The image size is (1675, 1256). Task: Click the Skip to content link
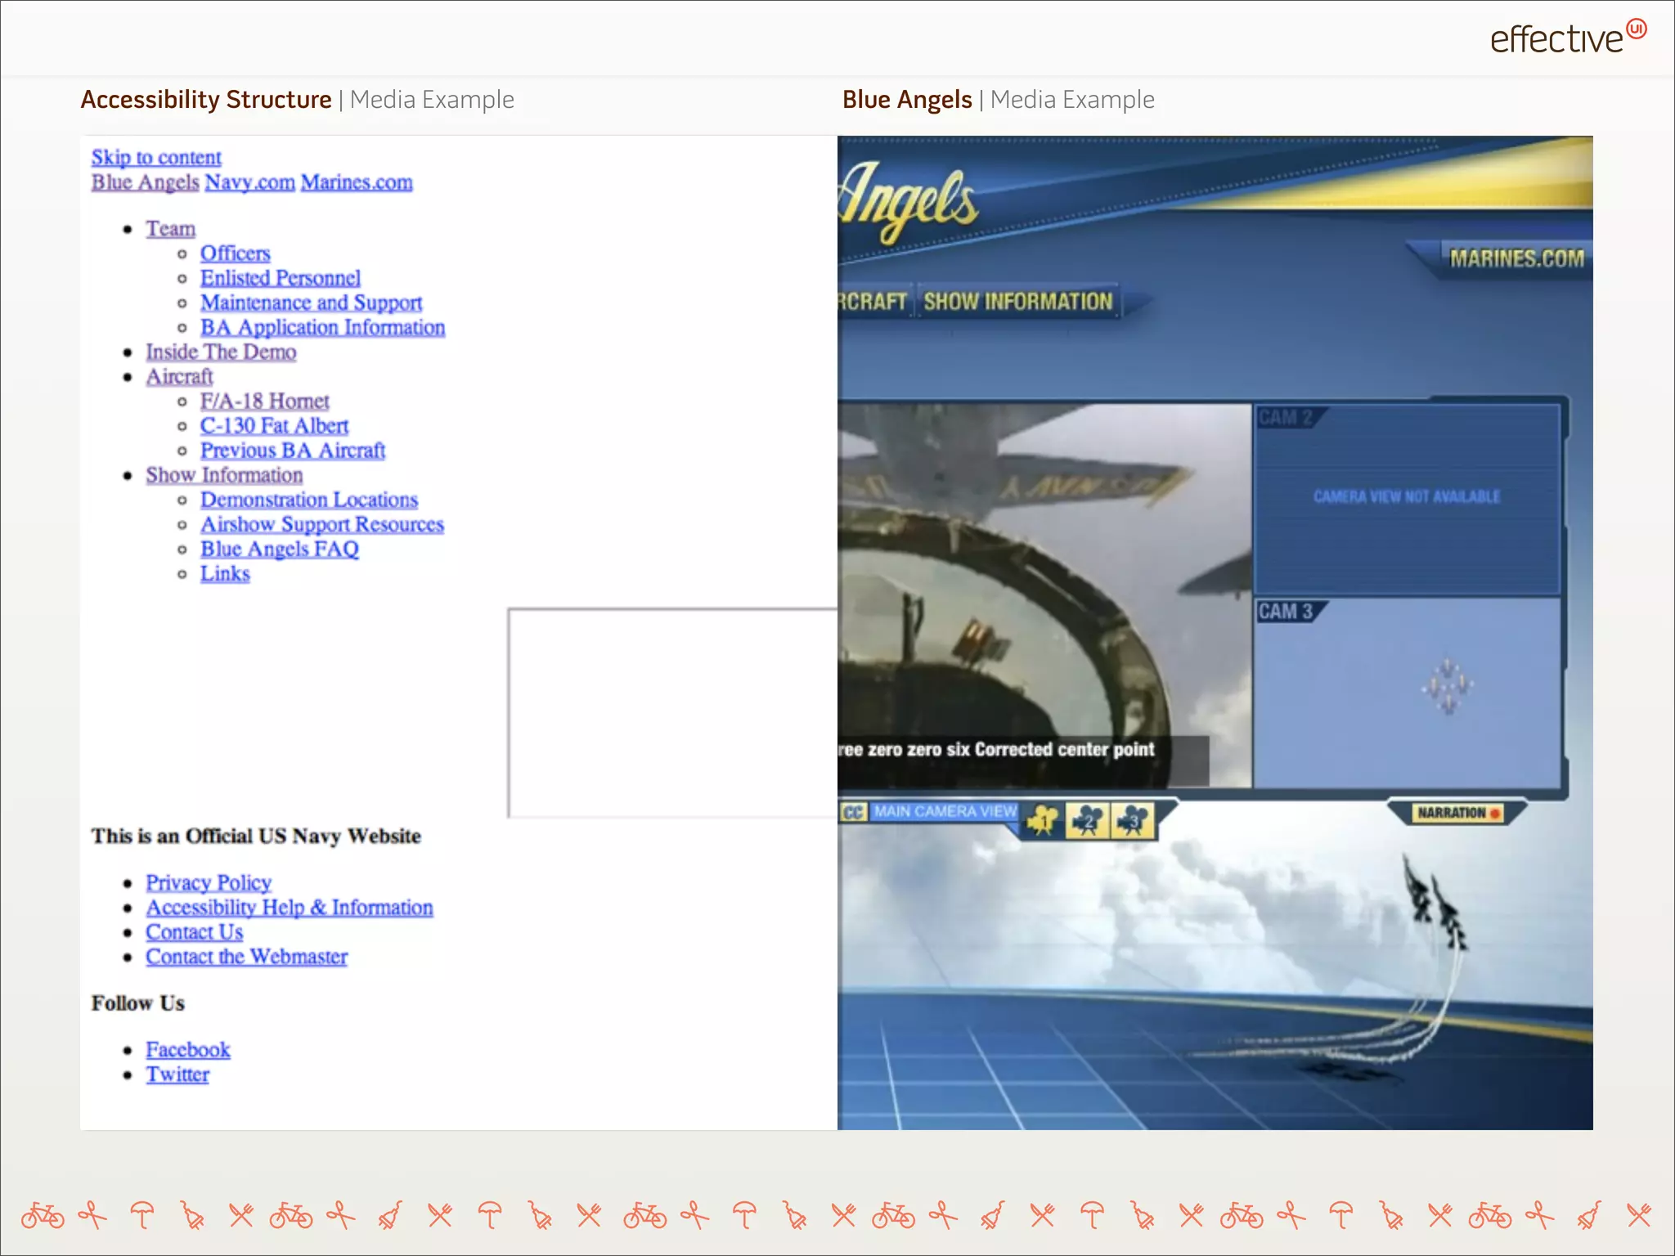156,157
